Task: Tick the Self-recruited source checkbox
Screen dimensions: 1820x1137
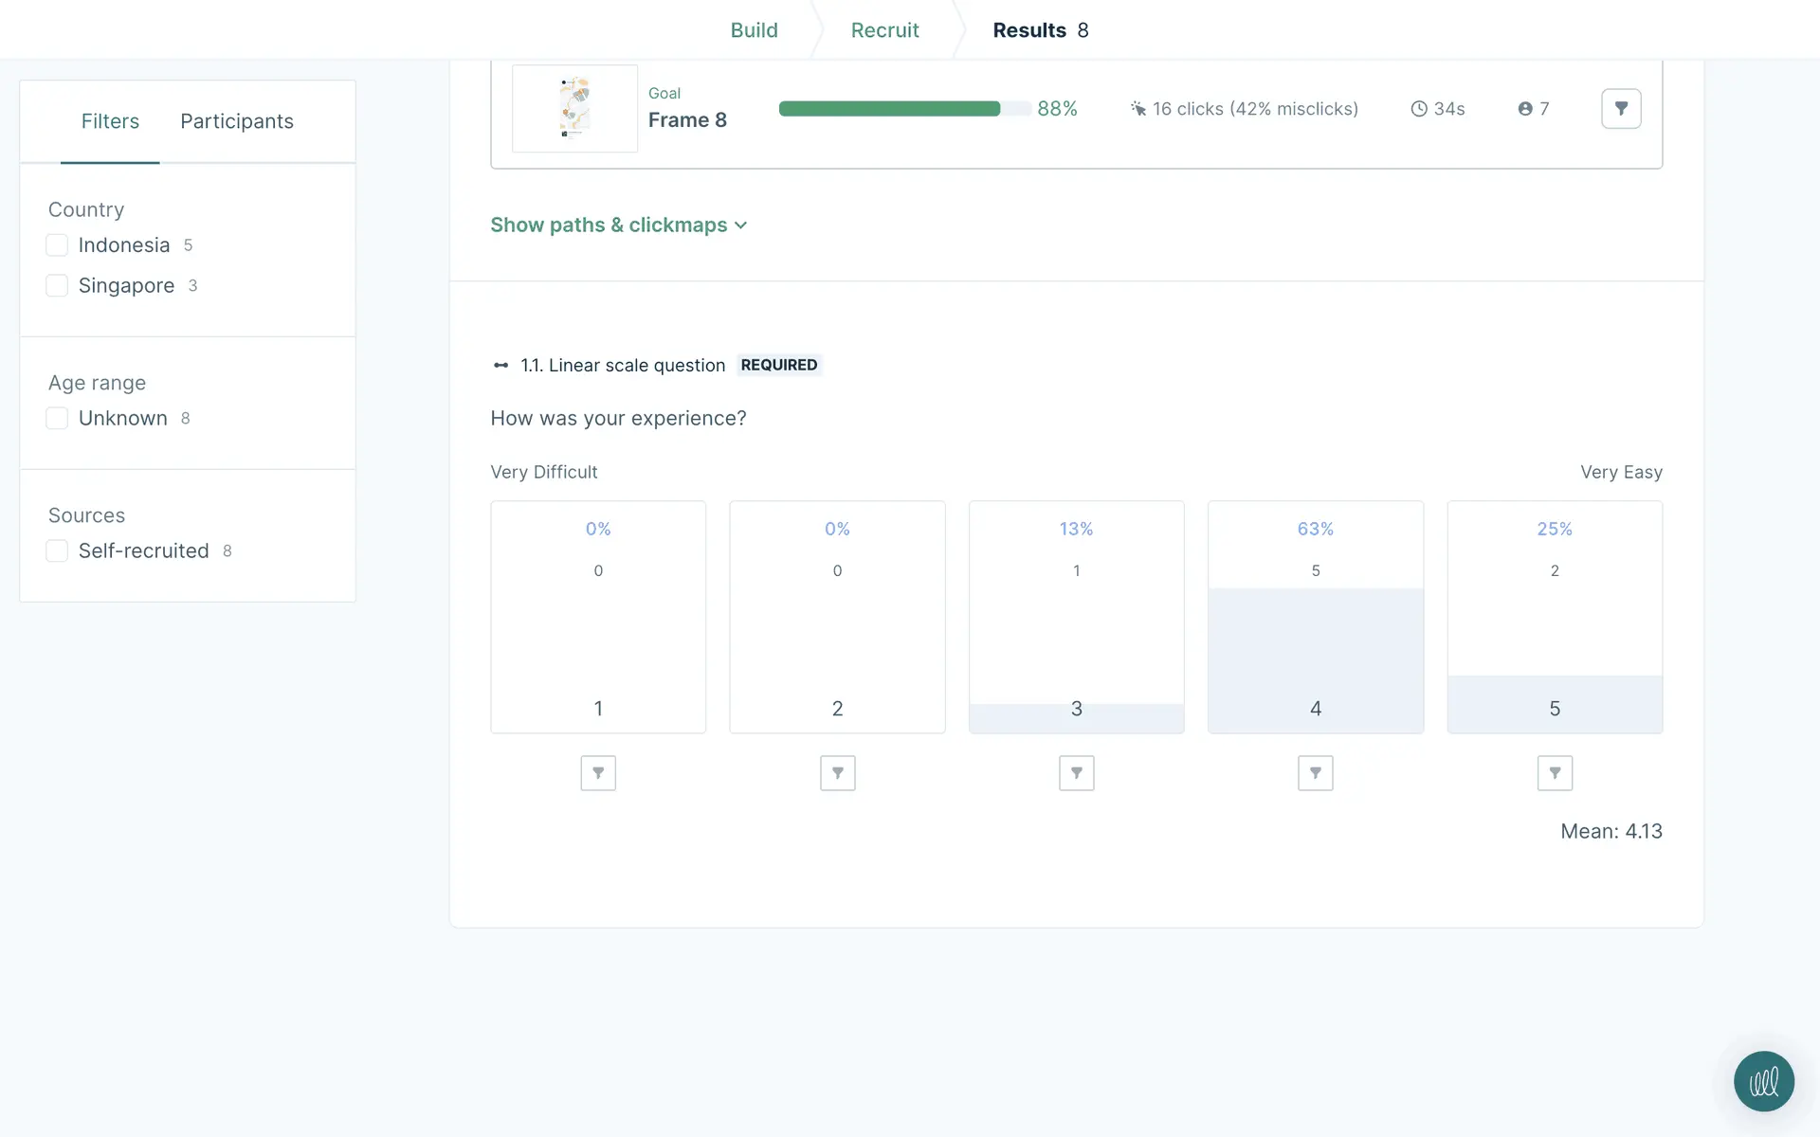Action: pyautogui.click(x=57, y=551)
